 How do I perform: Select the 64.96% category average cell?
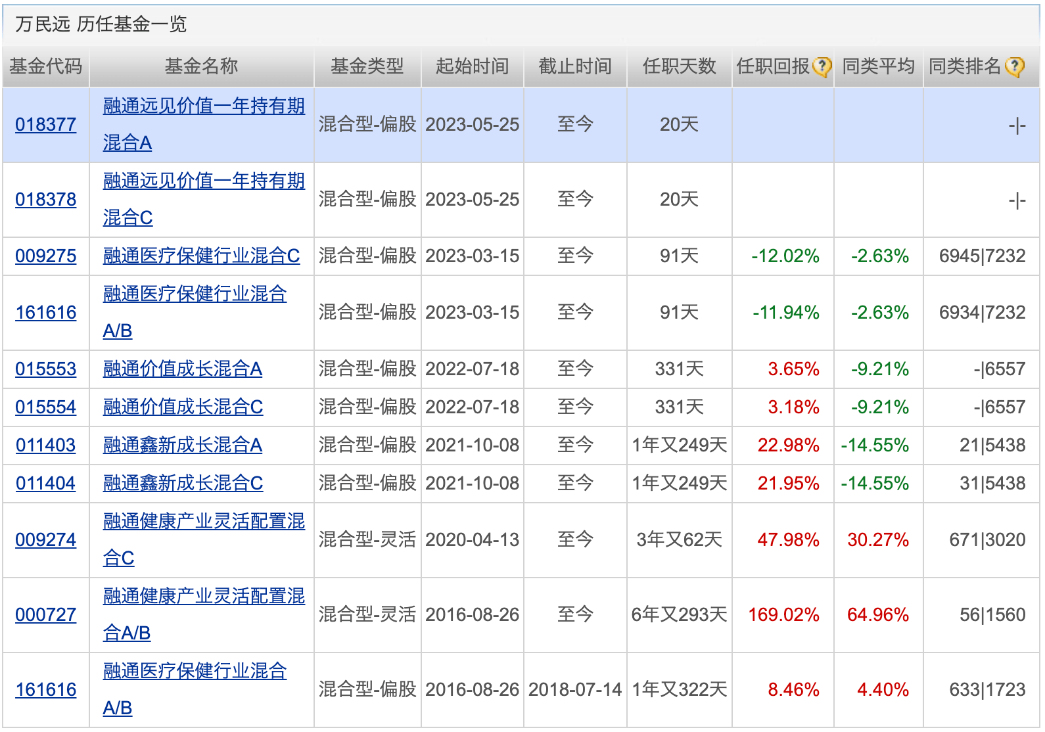[878, 614]
